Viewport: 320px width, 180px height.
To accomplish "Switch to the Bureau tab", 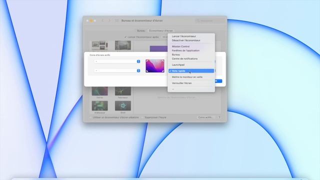I will (x=141, y=30).
